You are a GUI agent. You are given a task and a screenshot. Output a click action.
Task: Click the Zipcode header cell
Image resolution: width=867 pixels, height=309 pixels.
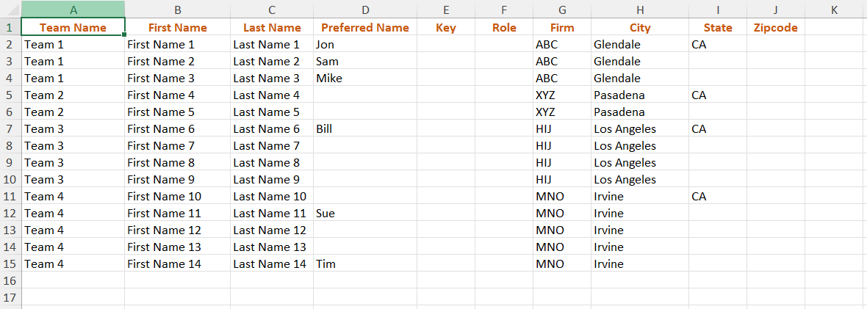coord(775,28)
